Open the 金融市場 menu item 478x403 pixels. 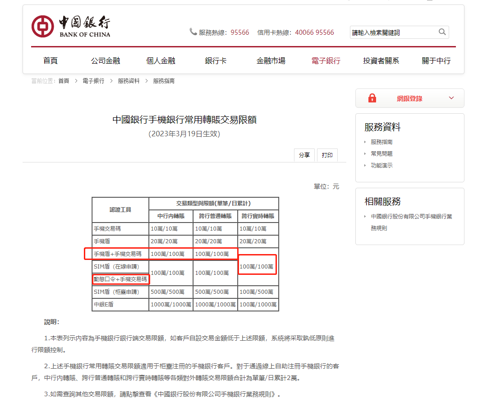(x=271, y=60)
